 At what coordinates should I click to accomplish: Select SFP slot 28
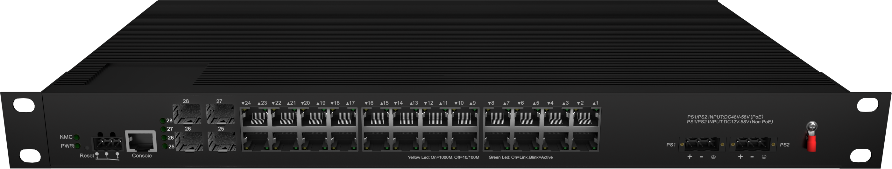coord(187,114)
